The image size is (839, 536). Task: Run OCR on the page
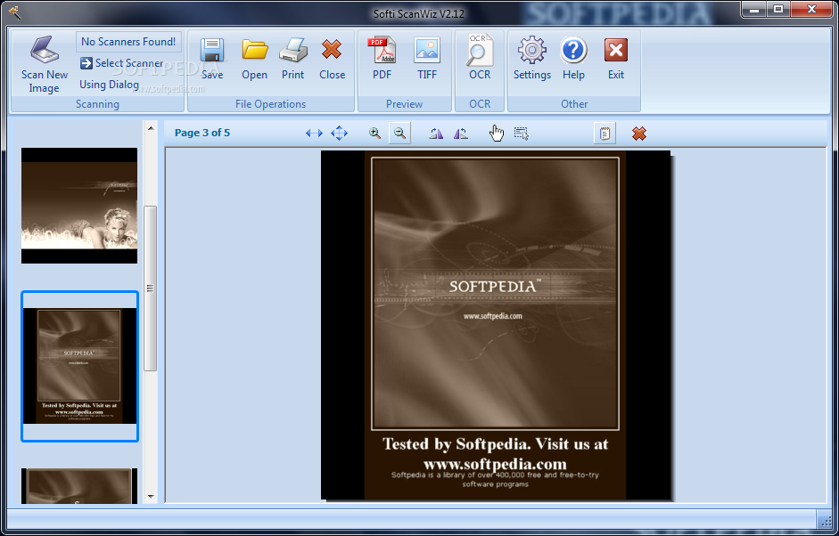[x=480, y=59]
